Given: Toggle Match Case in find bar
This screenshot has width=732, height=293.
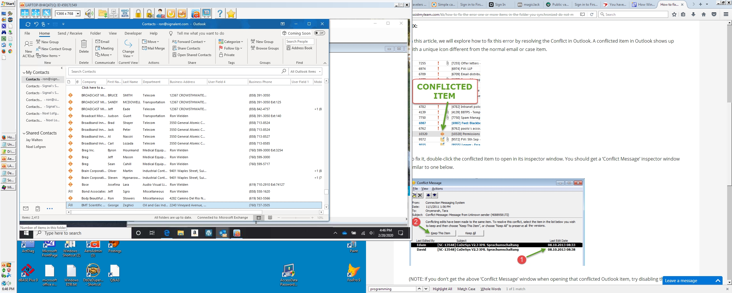Looking at the screenshot, I should 466,289.
